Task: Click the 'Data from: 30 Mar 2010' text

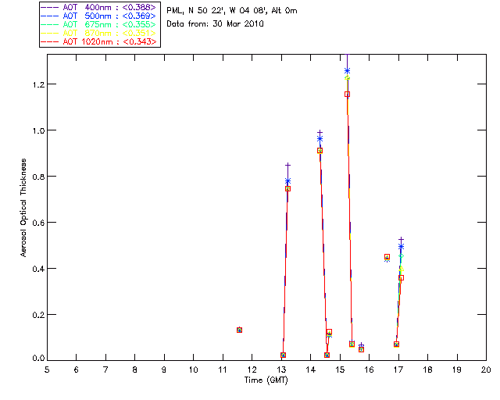Action: [x=216, y=24]
